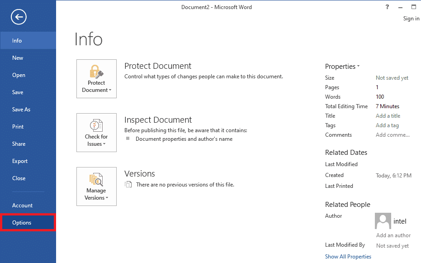Viewport: 421px width, 263px height.
Task: Select the Options menu item
Action: [x=28, y=222]
